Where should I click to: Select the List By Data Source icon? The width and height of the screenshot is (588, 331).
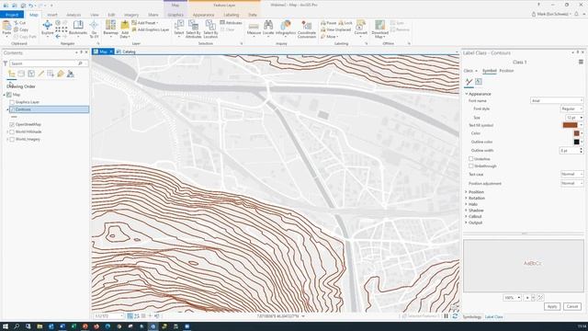coord(21,74)
